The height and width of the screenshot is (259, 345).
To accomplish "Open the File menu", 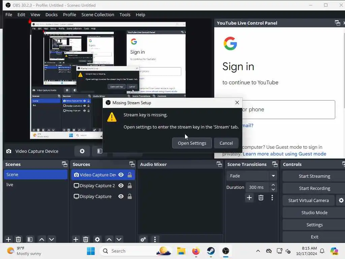I will click(x=9, y=15).
